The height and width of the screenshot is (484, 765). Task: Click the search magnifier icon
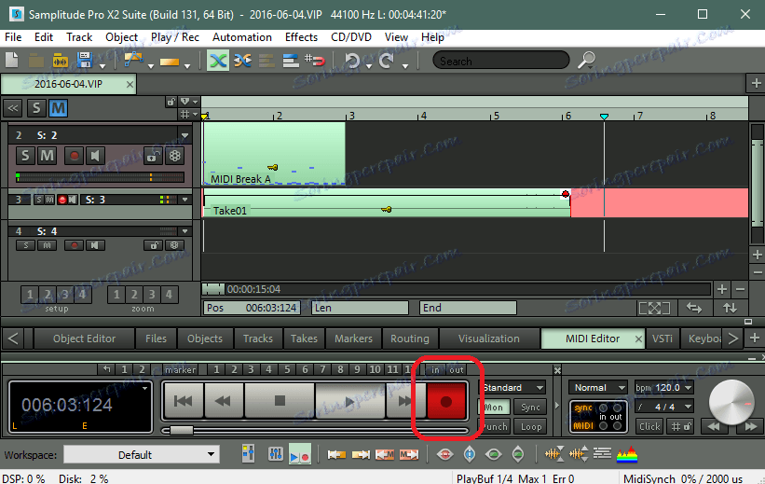586,60
